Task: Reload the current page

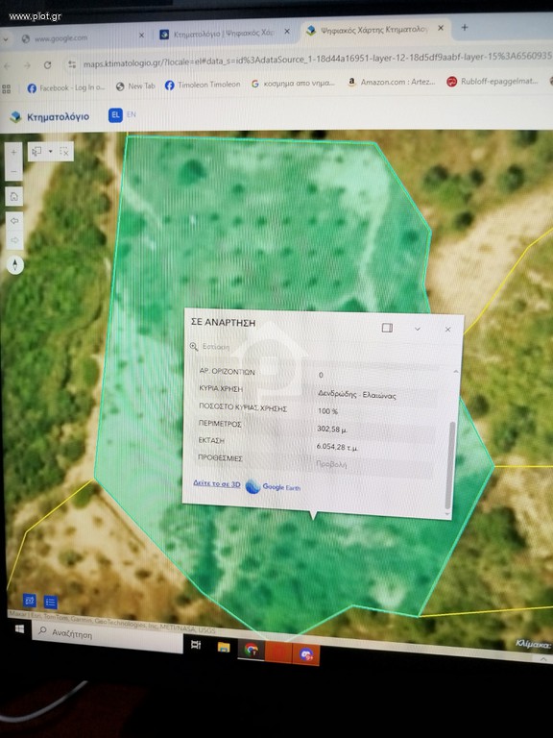Action: pos(47,65)
